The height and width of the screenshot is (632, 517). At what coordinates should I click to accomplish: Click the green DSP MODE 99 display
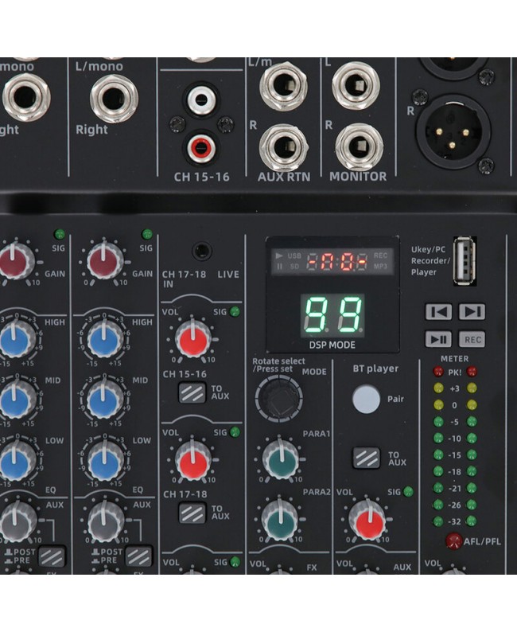tap(332, 315)
